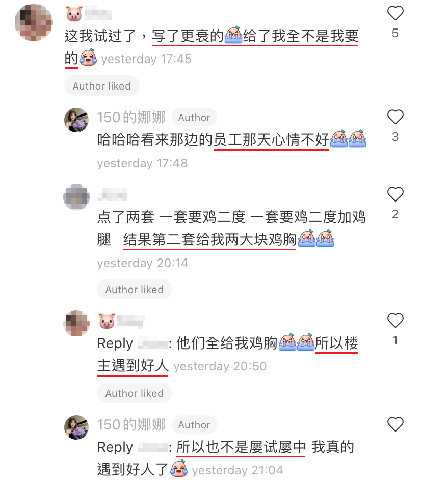Like the comment with 5 likes

click(395, 13)
